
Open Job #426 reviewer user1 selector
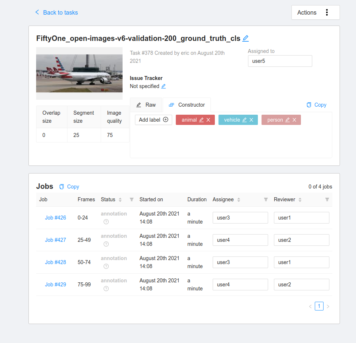(302, 218)
